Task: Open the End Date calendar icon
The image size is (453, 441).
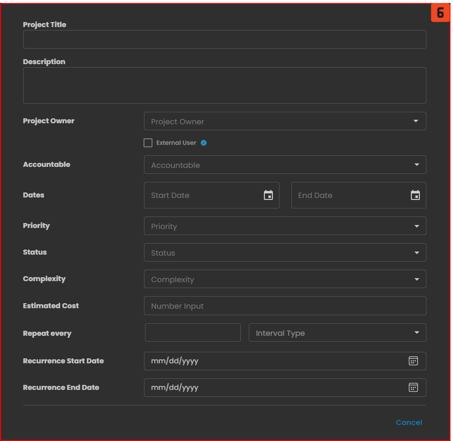Action: (415, 195)
